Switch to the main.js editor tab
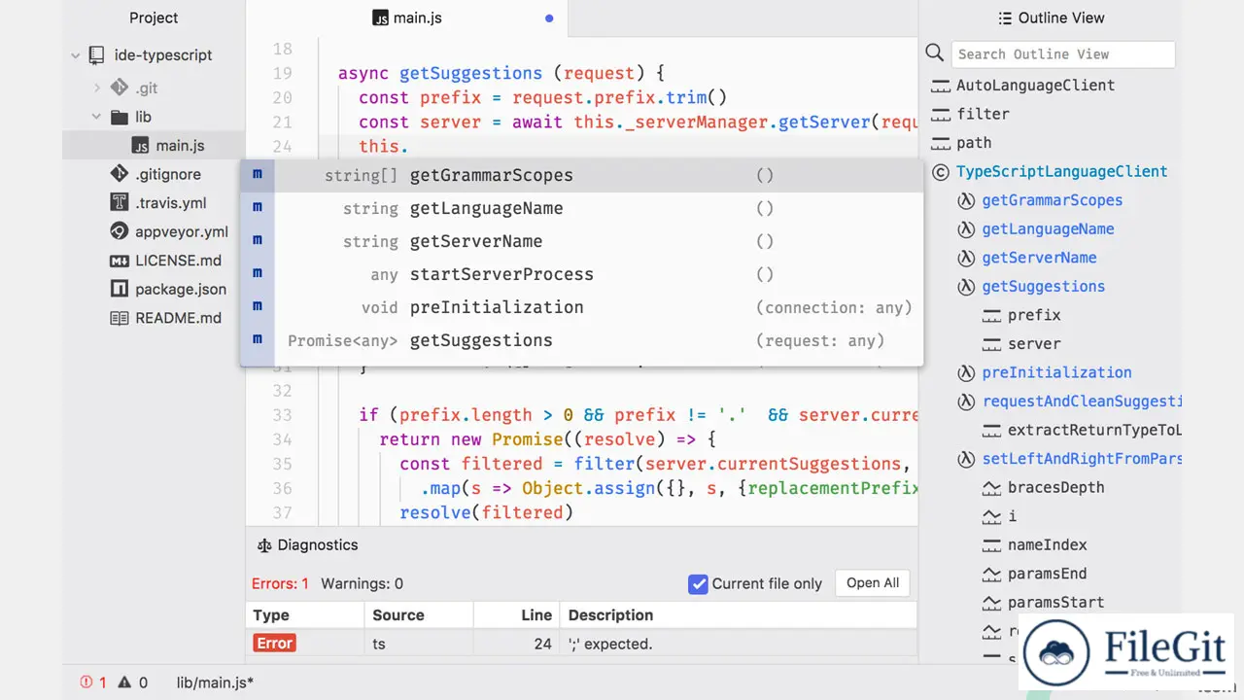This screenshot has width=1244, height=700. [x=407, y=17]
